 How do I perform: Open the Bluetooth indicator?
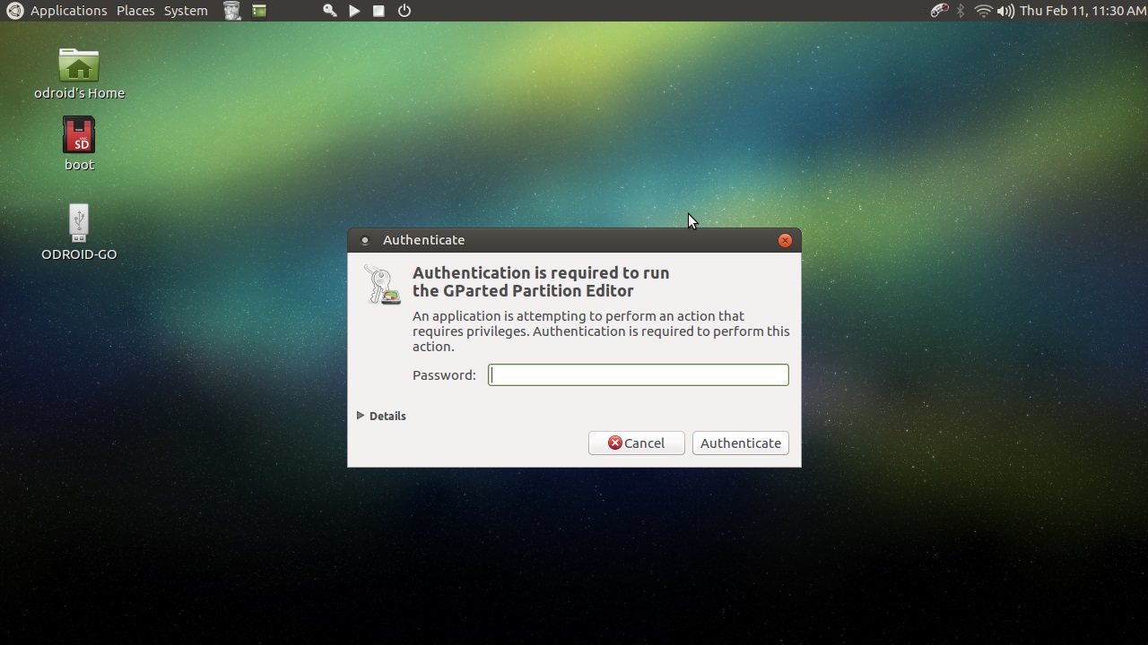(x=961, y=11)
